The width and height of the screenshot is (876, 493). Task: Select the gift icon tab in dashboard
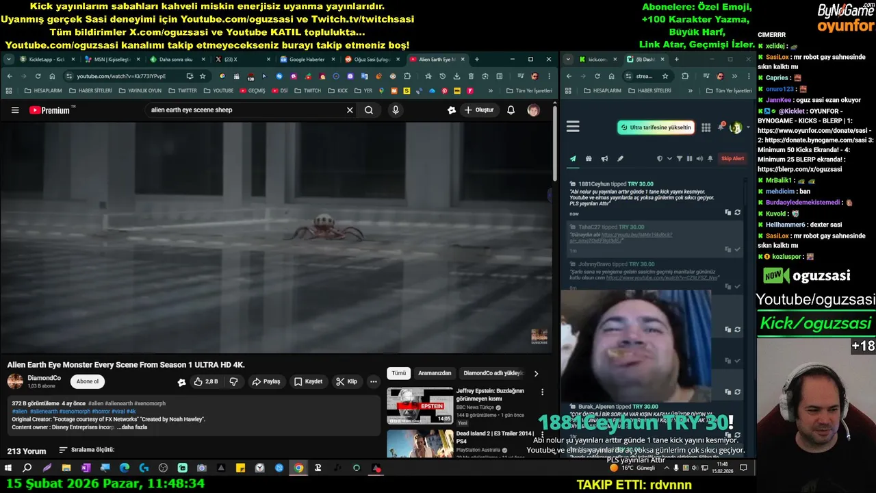coord(589,159)
